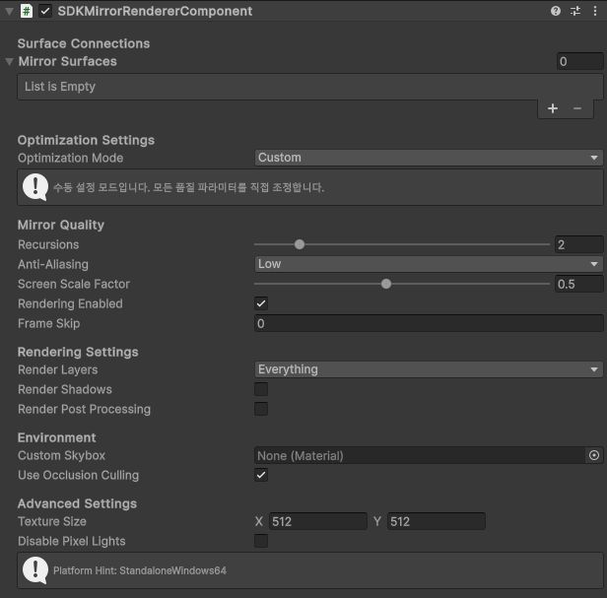
Task: Uncheck Use Occlusion Culling
Action: click(x=261, y=475)
